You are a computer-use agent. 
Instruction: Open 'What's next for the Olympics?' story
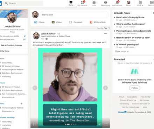(131, 24)
